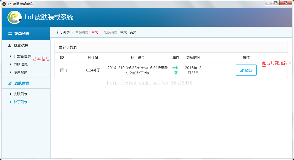This screenshot has height=160, width=294.
Task: Click the patch zip file name cell
Action: click(x=138, y=70)
